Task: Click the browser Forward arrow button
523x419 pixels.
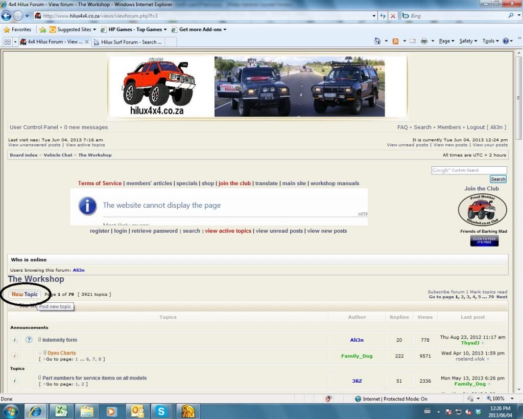Action: pyautogui.click(x=18, y=16)
